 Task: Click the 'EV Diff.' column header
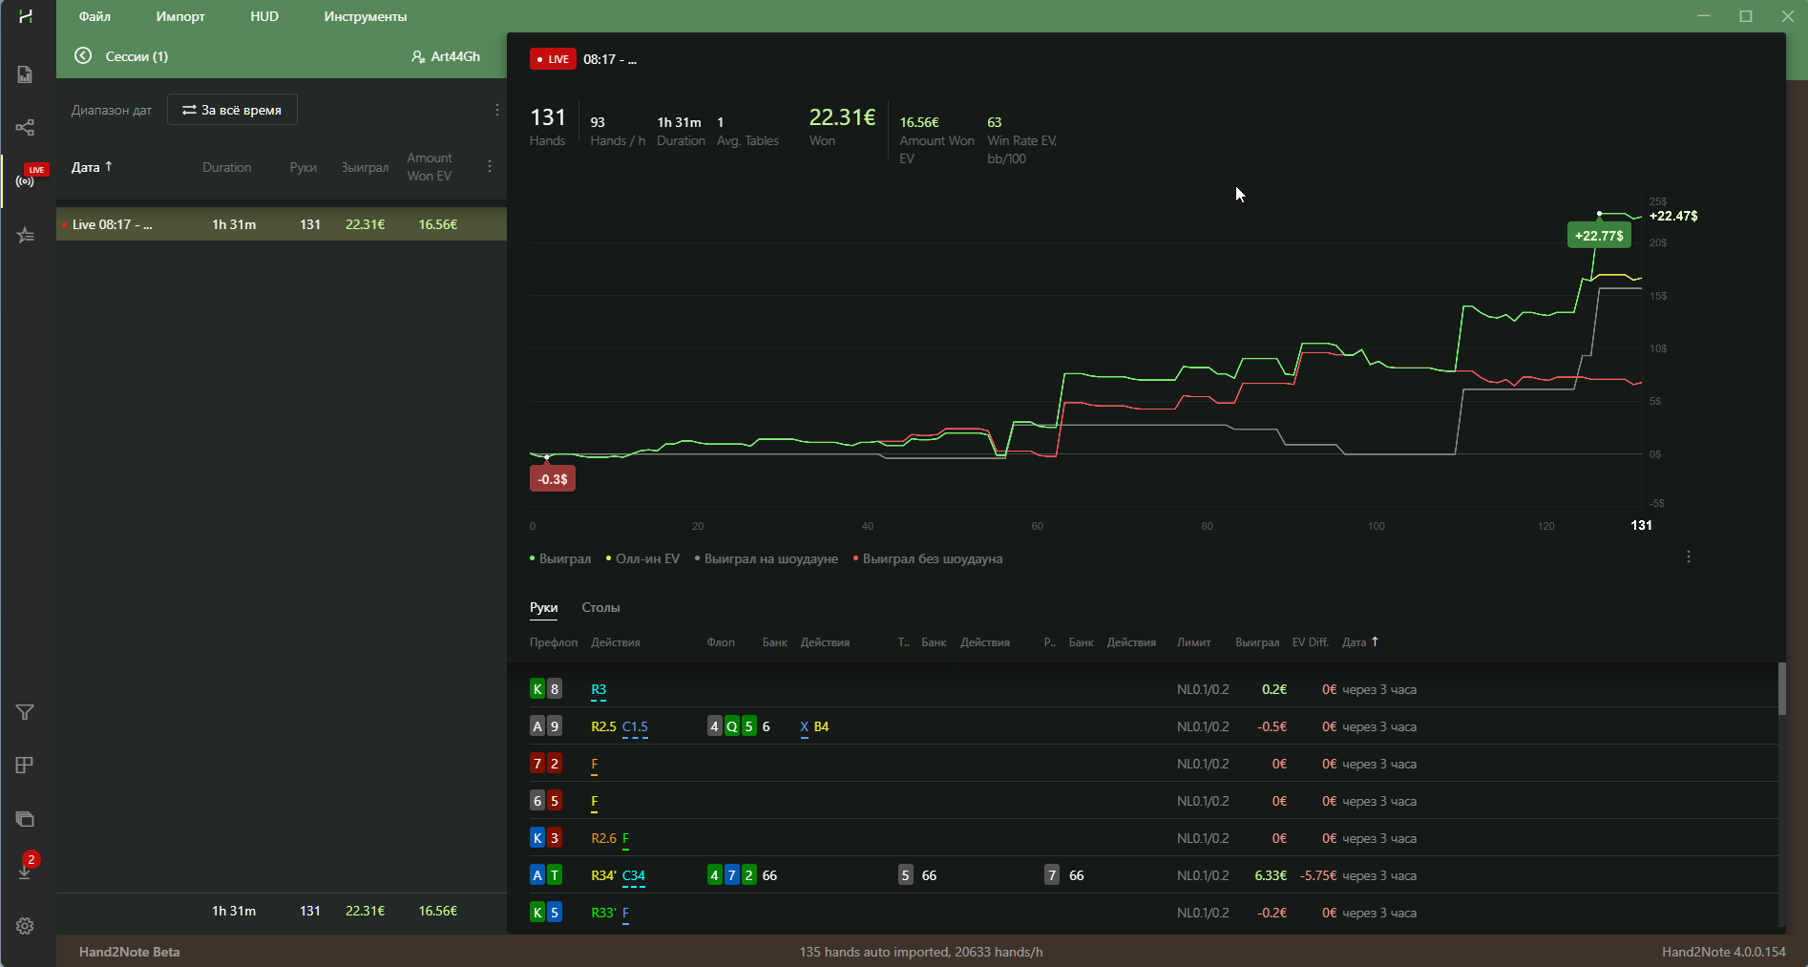coord(1311,642)
